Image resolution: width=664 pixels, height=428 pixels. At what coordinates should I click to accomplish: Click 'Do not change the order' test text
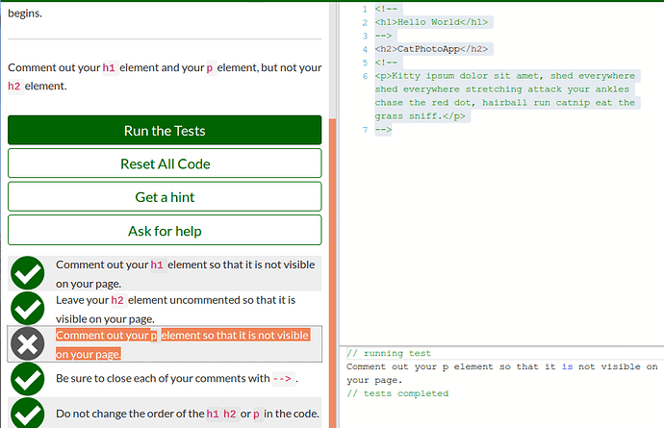[188, 414]
